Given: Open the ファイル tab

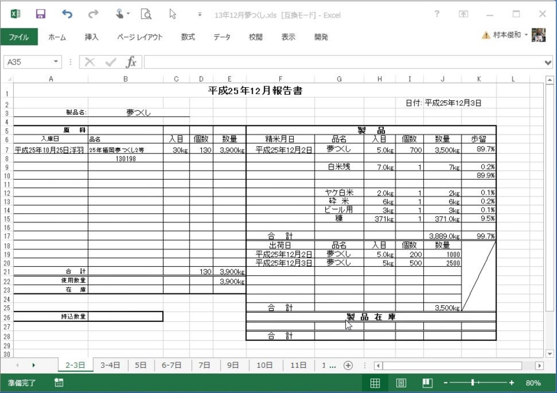Looking at the screenshot, I should tap(19, 37).
